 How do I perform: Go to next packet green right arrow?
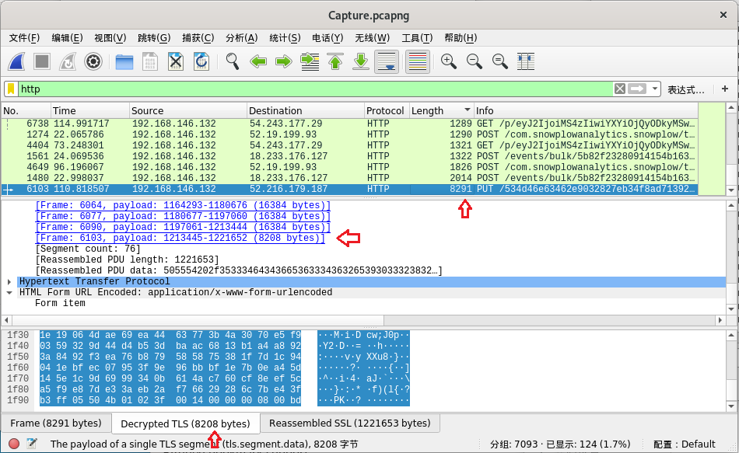click(x=284, y=61)
